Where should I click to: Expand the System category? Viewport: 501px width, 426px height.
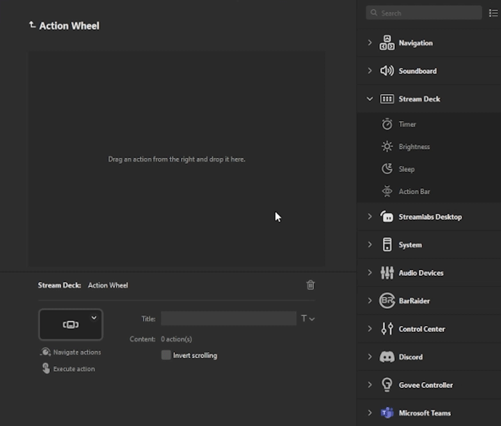coord(369,244)
